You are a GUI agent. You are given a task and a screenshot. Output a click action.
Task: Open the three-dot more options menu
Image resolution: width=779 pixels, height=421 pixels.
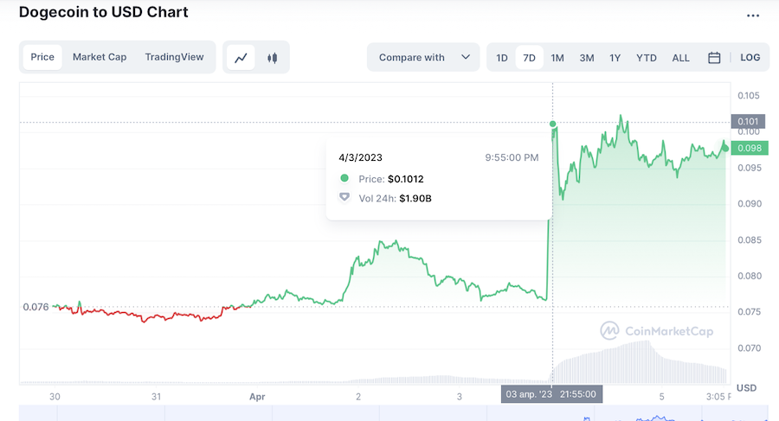tap(753, 16)
